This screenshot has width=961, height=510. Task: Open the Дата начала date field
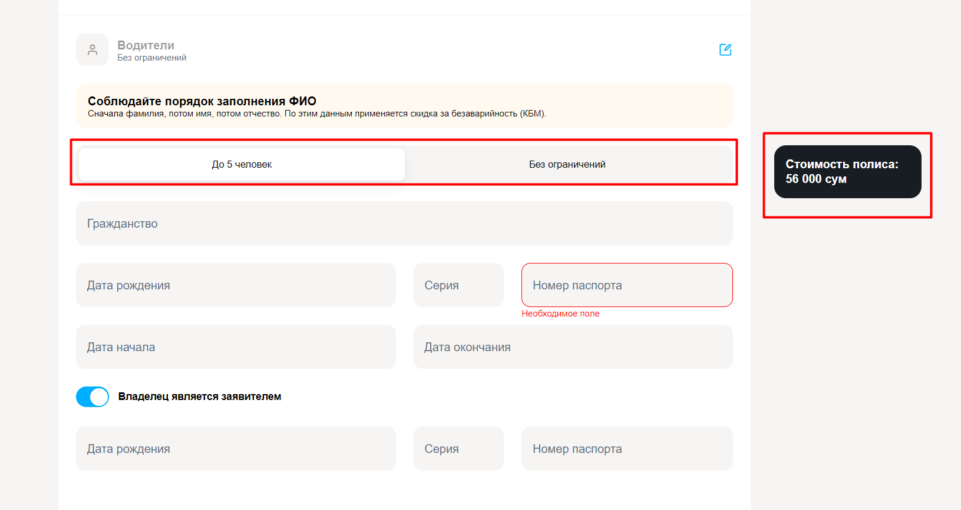tap(236, 347)
